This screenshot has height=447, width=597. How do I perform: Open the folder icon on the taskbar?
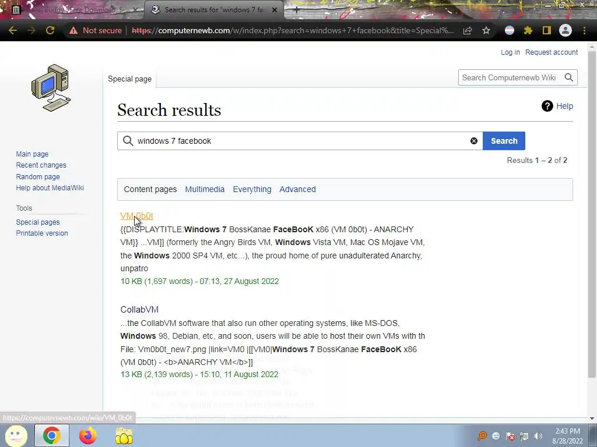coord(124,435)
